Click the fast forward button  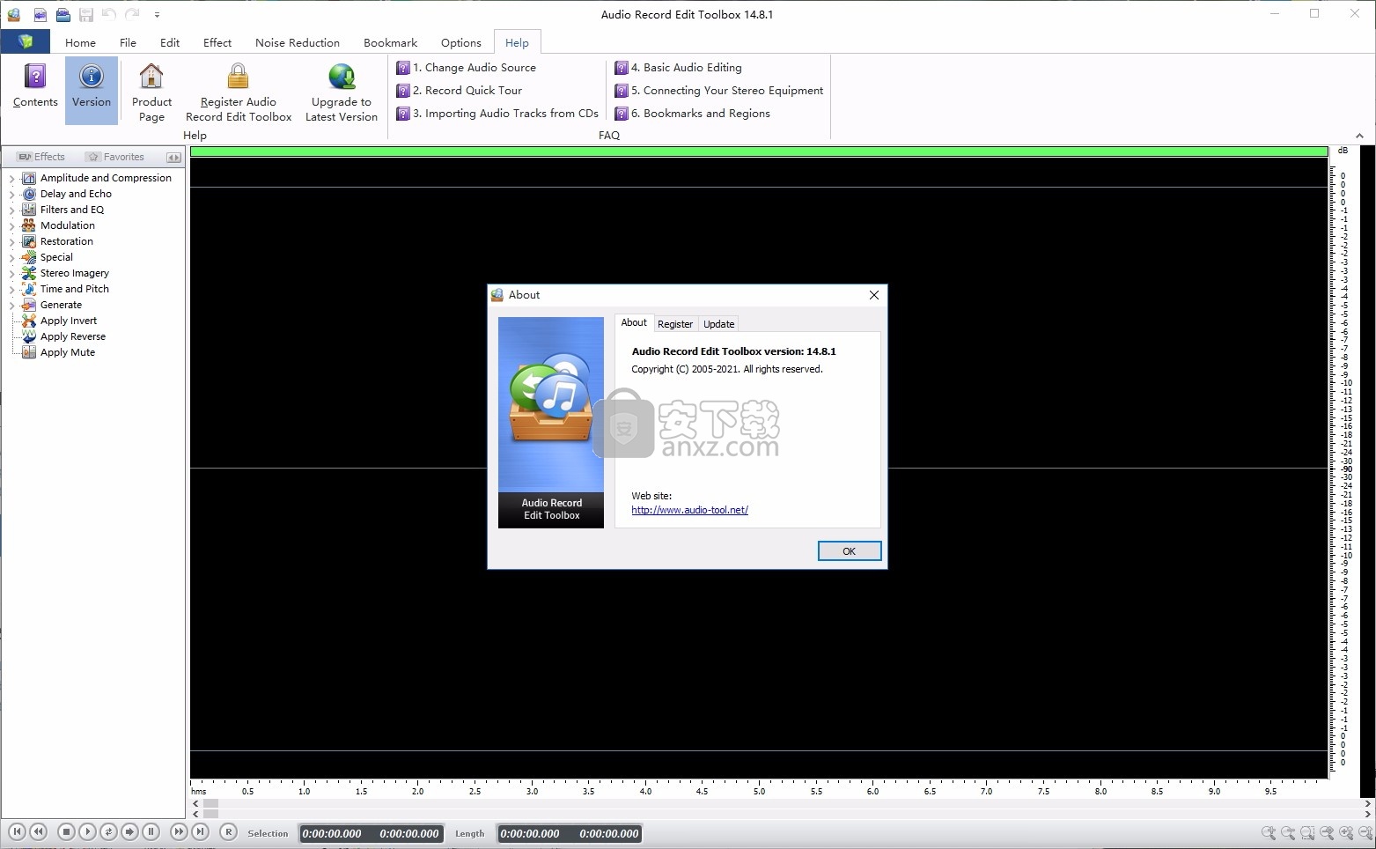pos(179,831)
